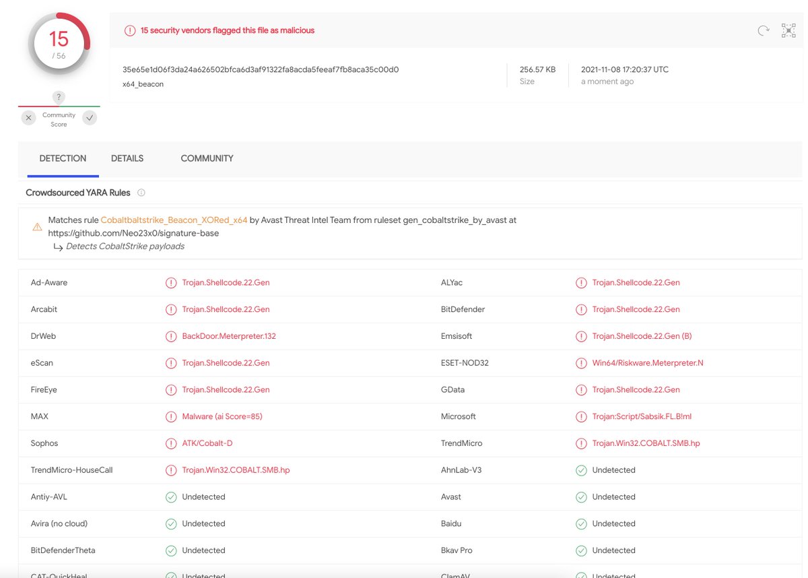Click the Avast undetected check icon
Screen dimensions: 808x578
[x=581, y=497]
